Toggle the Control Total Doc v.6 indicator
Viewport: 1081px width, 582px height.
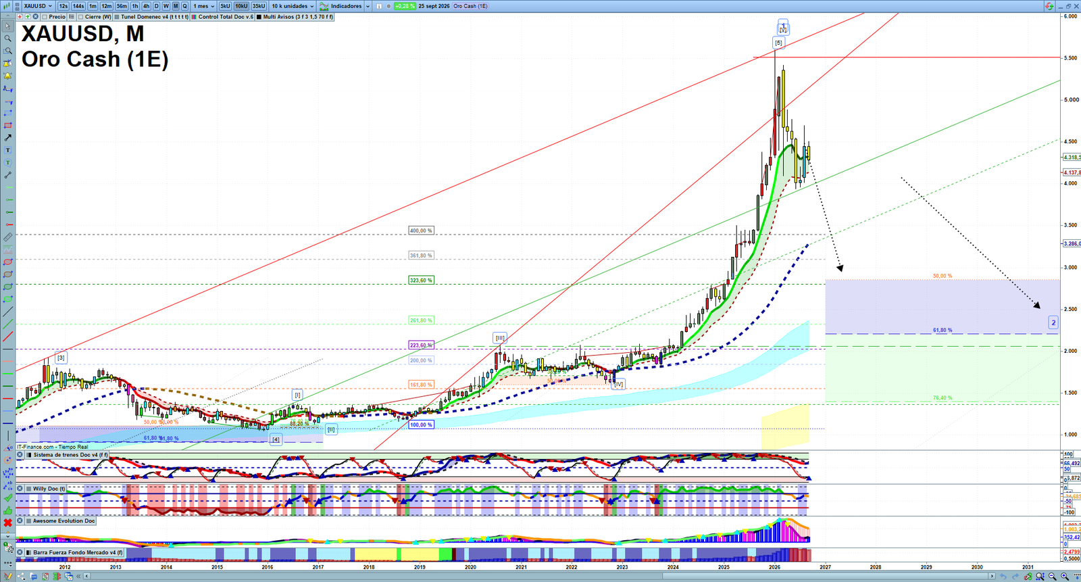[x=194, y=17]
